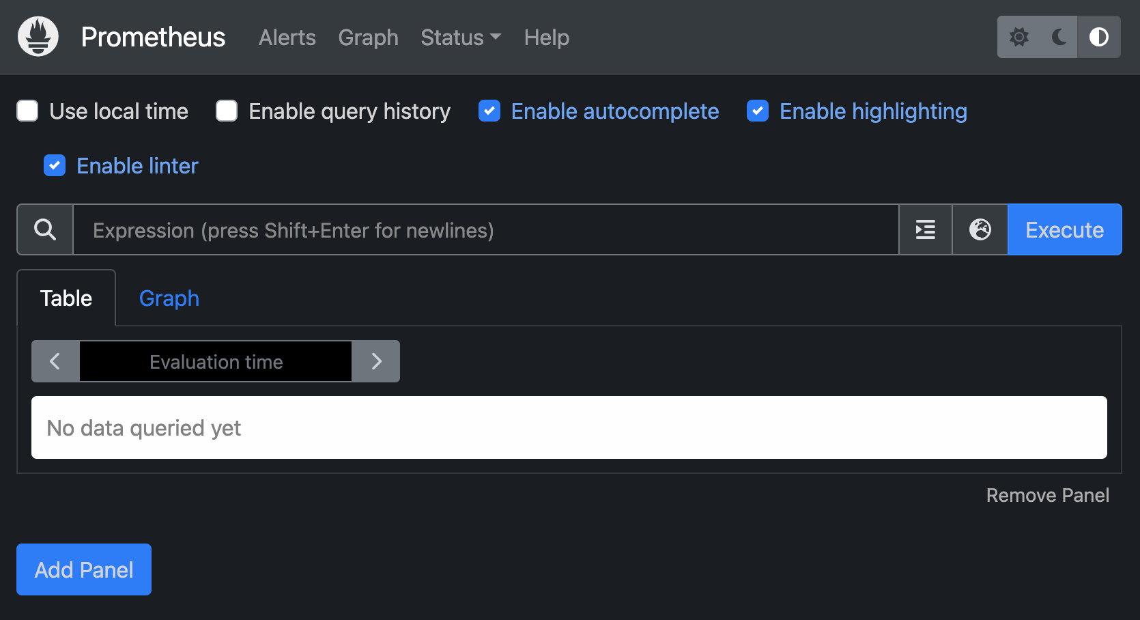Screen dimensions: 1140x620
Task: Click the search magnifier icon
Action: pyautogui.click(x=45, y=229)
